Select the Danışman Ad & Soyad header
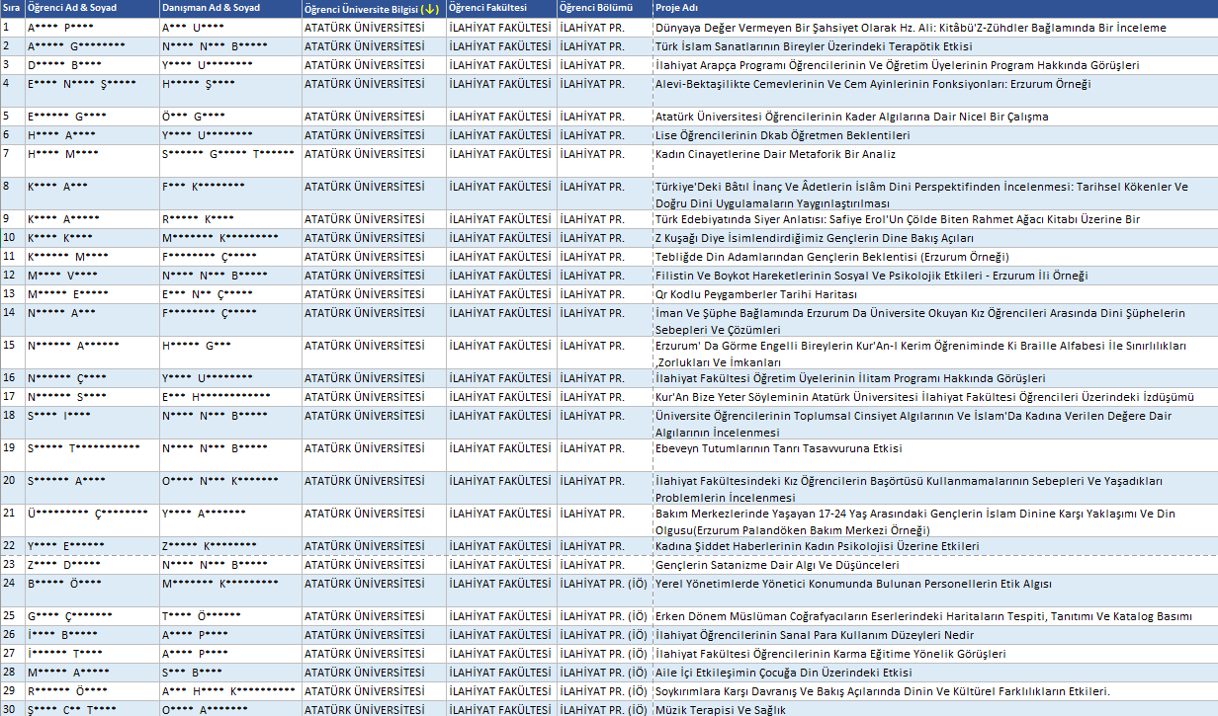1218x716 pixels. pos(212,9)
